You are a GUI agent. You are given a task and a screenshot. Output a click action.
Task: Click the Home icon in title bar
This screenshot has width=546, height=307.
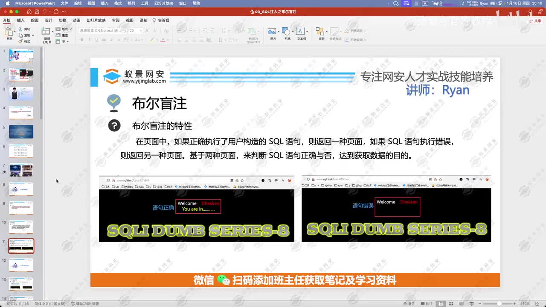tap(29, 12)
